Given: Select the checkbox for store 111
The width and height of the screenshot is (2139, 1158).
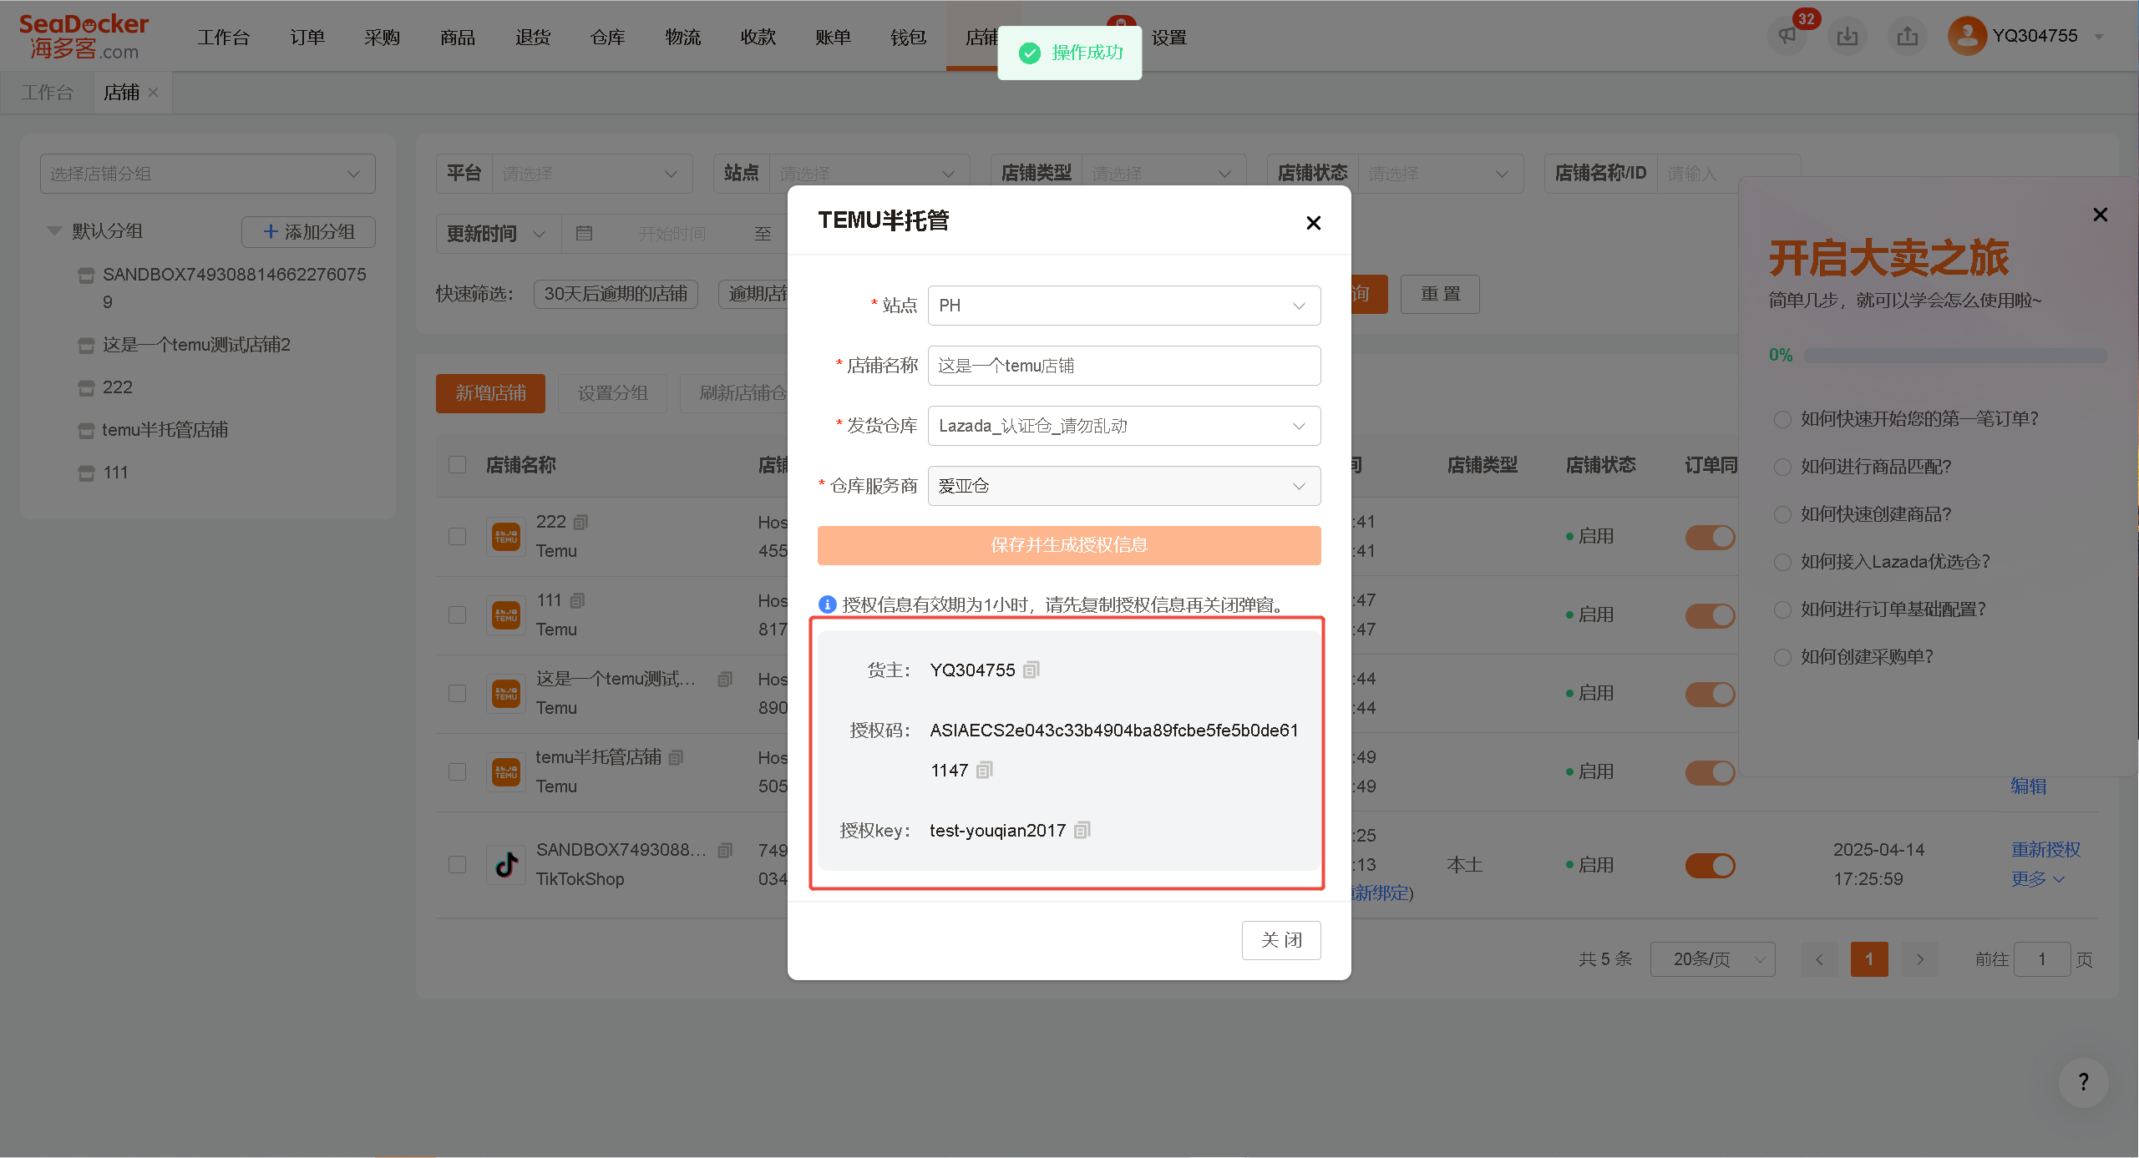Looking at the screenshot, I should pyautogui.click(x=457, y=614).
